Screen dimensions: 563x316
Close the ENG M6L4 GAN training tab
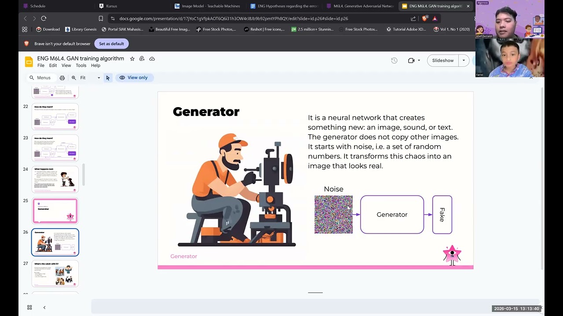click(468, 6)
